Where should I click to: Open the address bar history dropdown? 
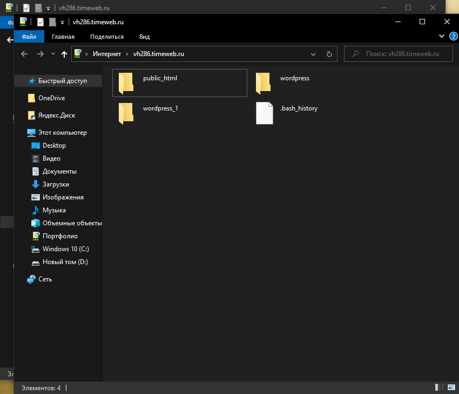click(x=313, y=54)
